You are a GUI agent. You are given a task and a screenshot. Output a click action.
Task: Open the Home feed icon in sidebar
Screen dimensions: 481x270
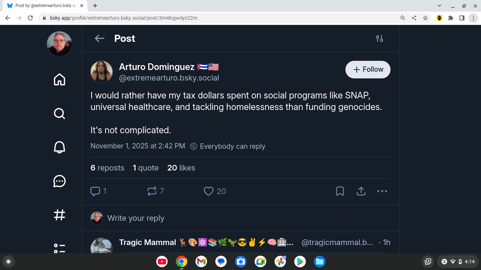(60, 79)
